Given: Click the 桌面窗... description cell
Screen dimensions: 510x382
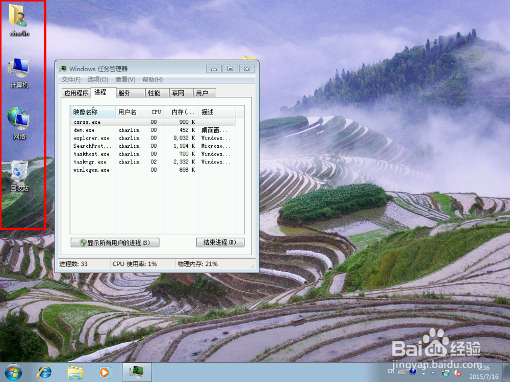Looking at the screenshot, I should (215, 130).
